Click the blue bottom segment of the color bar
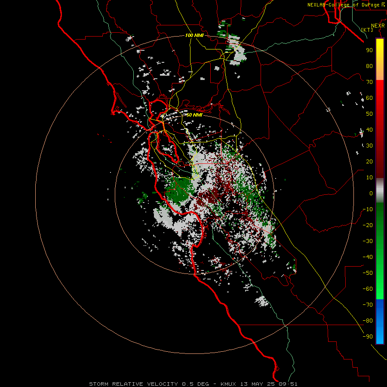The image size is (387, 387). (380, 321)
